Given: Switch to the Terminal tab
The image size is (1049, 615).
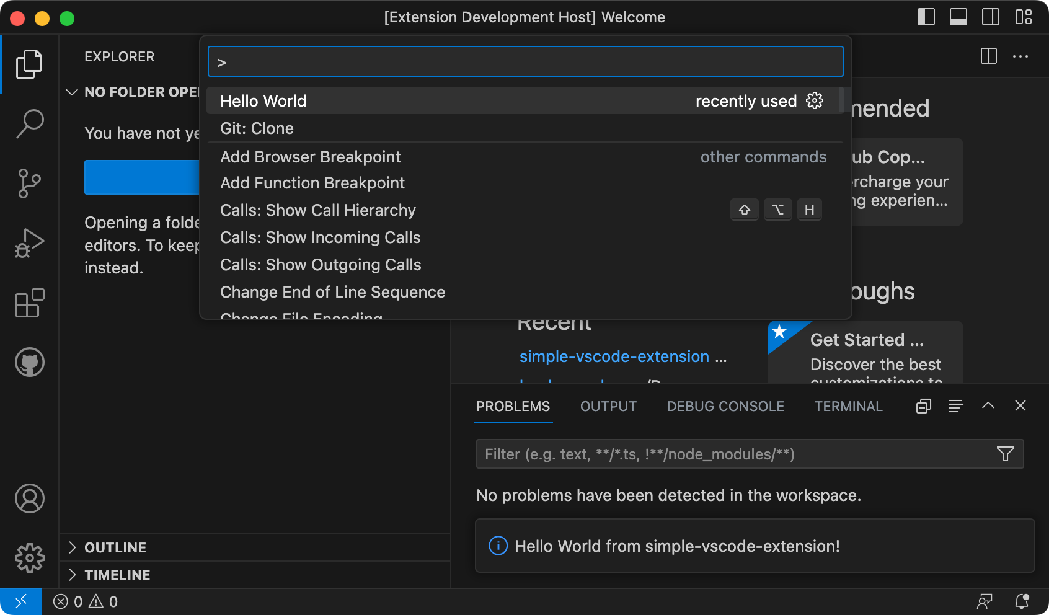Looking at the screenshot, I should [848, 406].
